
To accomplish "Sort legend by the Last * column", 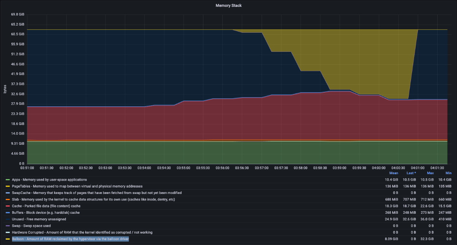I will [x=411, y=173].
